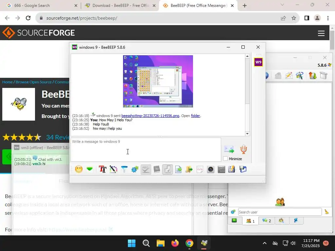Open Firefox from the taskbar
This screenshot has height=251, width=335.
click(175, 243)
